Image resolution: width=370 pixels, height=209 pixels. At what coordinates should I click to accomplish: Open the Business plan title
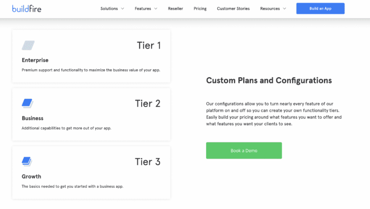coord(33,119)
